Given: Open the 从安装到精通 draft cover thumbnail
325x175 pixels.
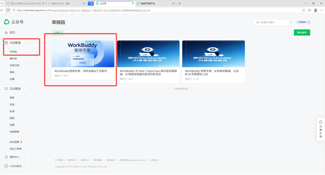Looking at the screenshot, I should point(214,54).
